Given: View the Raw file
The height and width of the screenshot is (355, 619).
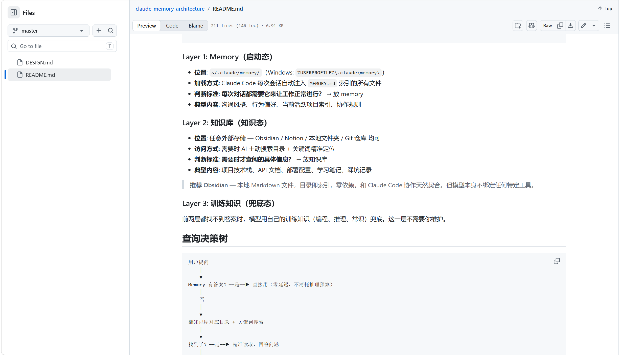Looking at the screenshot, I should pos(547,26).
